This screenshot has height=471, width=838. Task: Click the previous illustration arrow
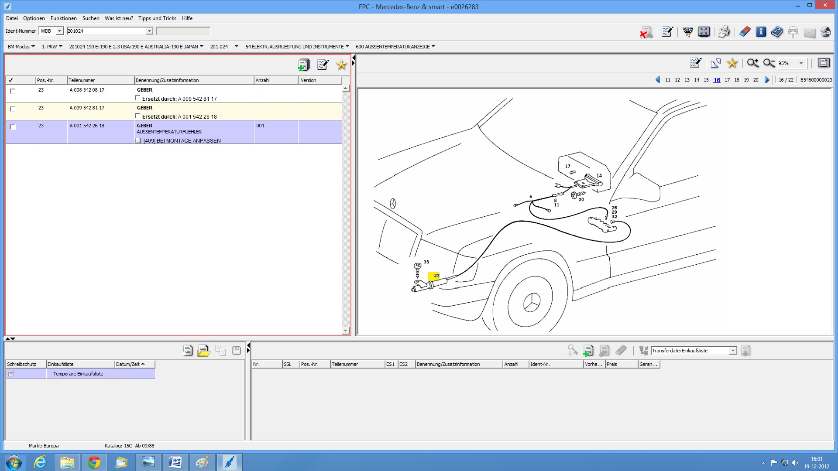click(658, 80)
